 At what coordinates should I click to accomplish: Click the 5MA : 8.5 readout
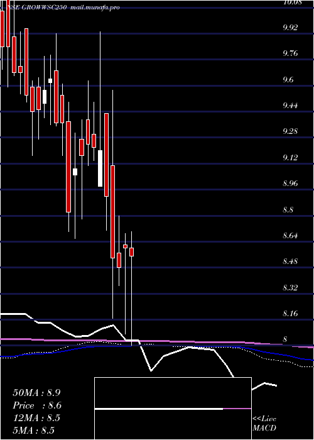33,431
